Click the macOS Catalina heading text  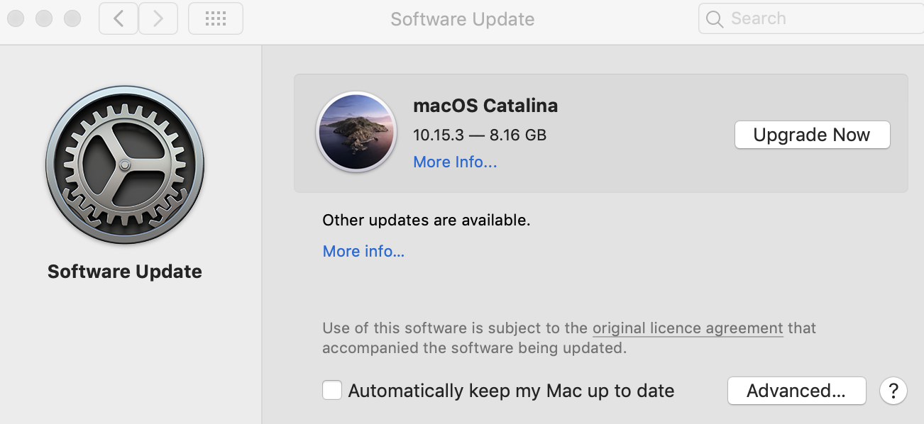(x=485, y=106)
